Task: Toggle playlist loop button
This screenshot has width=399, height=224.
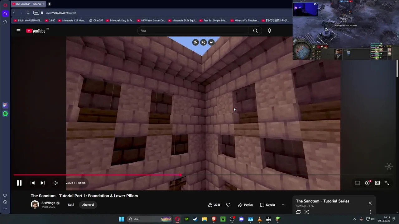Action: click(298, 212)
